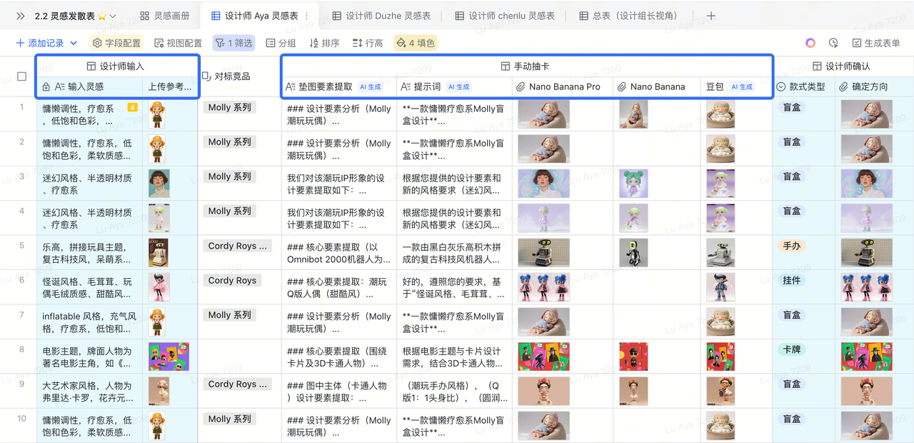Open 视图配置 view settings
The width and height of the screenshot is (914, 443).
point(178,43)
